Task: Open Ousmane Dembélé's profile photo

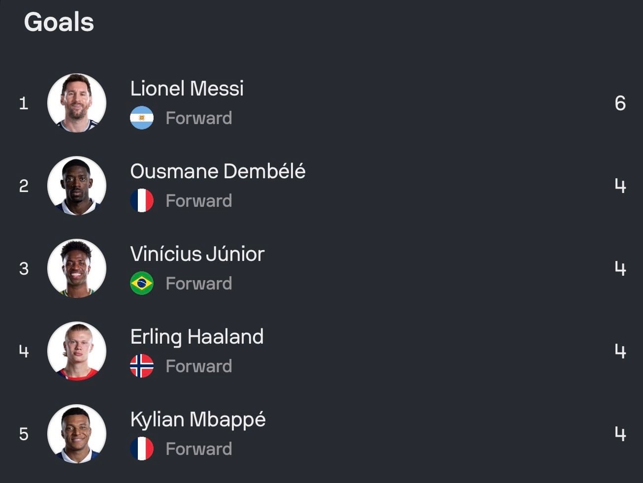Action: pos(77,186)
